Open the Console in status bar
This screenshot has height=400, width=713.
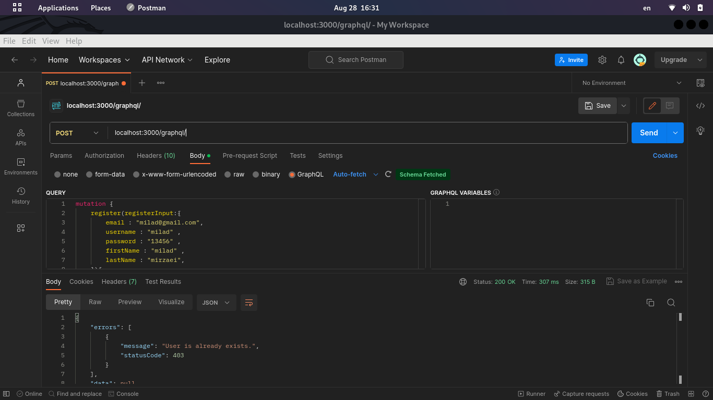coord(123,394)
